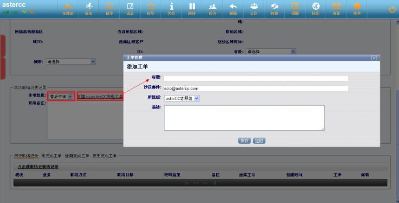399x203 pixels.
Task: Click the 转接 (transfer) toolbar icon
Action: (275, 8)
